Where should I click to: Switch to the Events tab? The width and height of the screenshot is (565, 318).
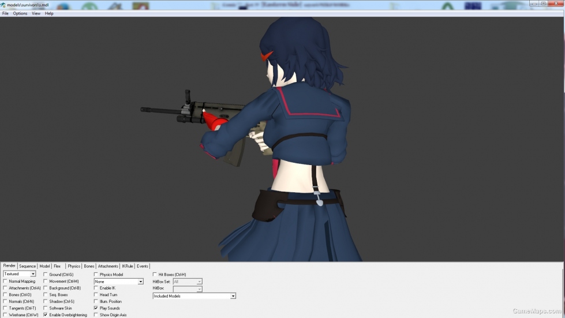pos(143,266)
